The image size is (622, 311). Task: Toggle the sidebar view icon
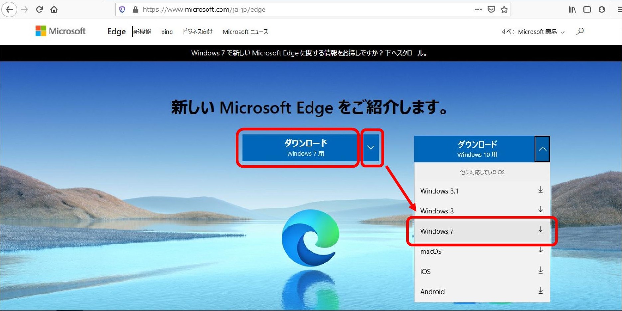click(x=587, y=10)
